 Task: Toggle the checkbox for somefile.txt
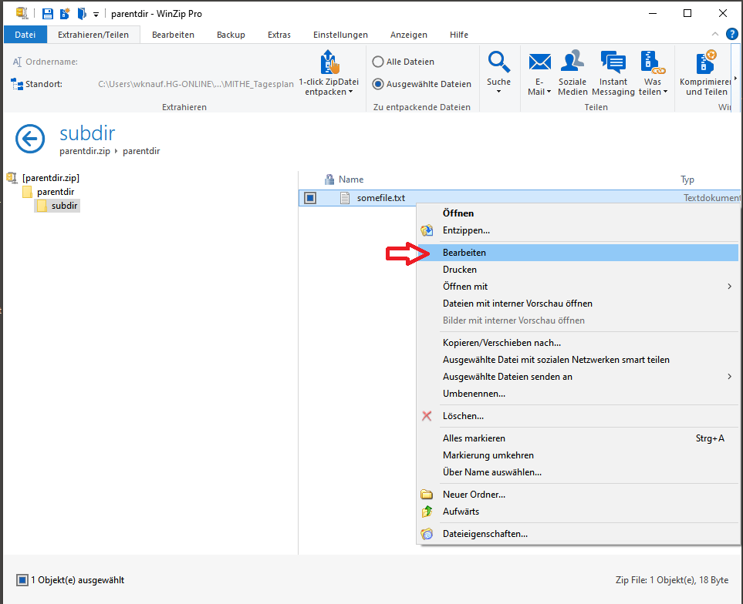[x=310, y=198]
